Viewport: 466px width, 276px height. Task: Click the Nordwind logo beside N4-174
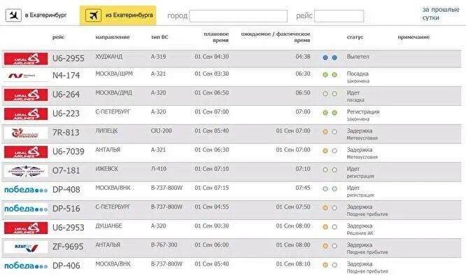[x=26, y=76]
